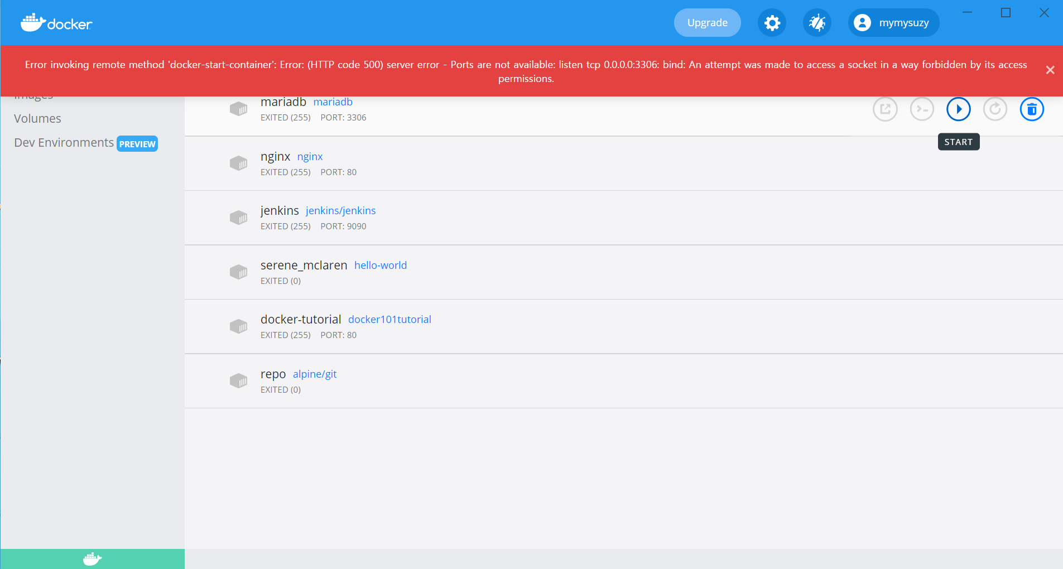Viewport: 1063px width, 569px height.
Task: Click the mariadb container icon
Action: pyautogui.click(x=239, y=109)
